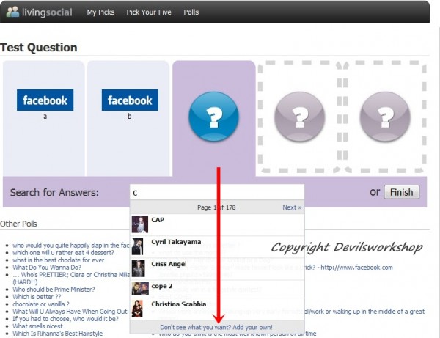Click the first gray question mark slot

pos(300,116)
